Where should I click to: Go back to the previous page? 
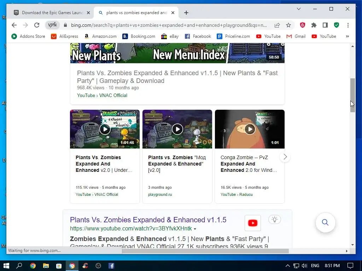14,25
